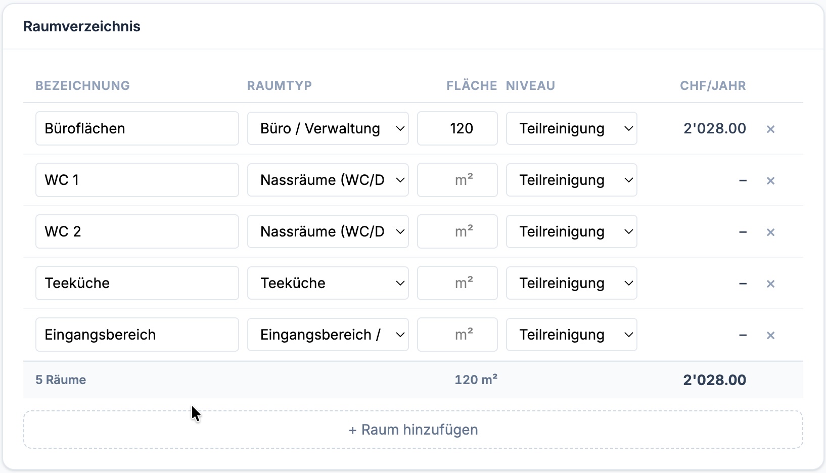This screenshot has height=473, width=826.
Task: Delete the WC 2 row
Action: (x=770, y=232)
